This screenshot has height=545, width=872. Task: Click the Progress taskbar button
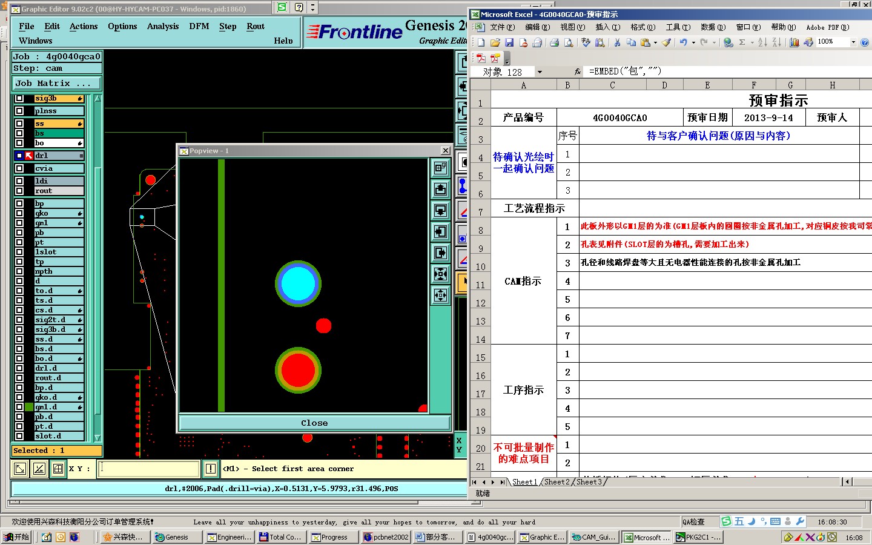(334, 537)
